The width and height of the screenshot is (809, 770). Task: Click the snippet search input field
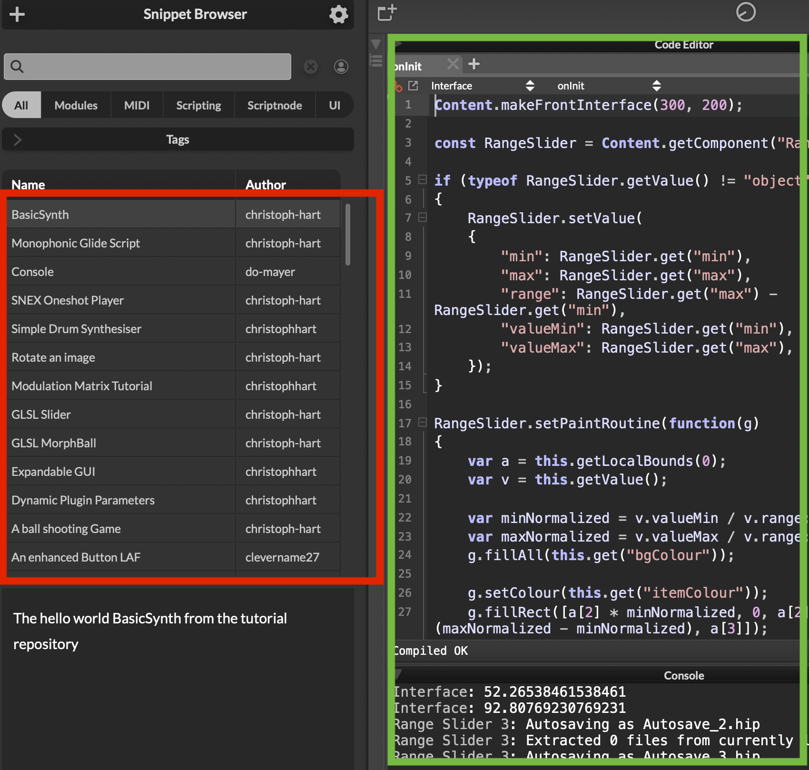pos(148,67)
